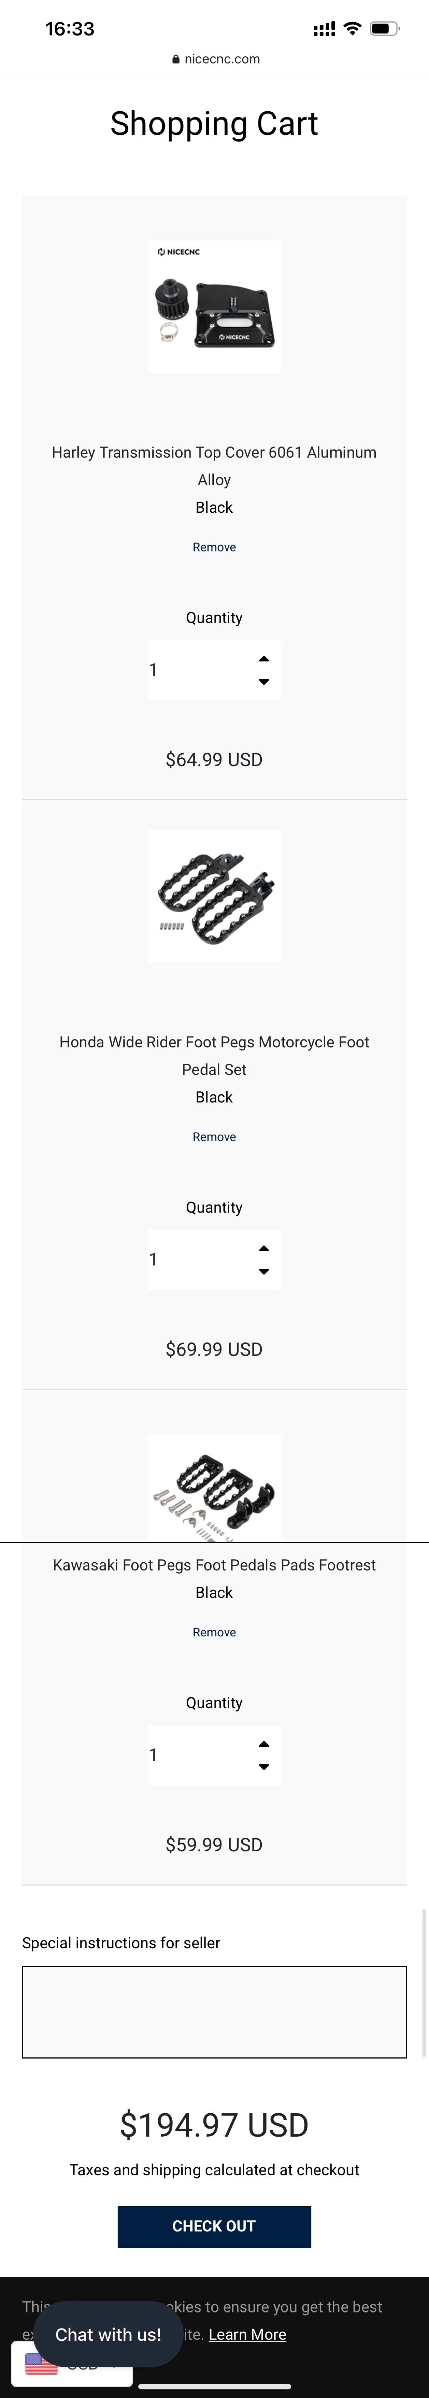Remove Honda Wide Rider Foot Pegs from cart

point(213,1137)
